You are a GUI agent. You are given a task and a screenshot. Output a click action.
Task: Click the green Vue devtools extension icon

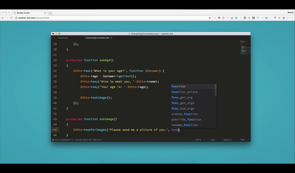[275, 18]
